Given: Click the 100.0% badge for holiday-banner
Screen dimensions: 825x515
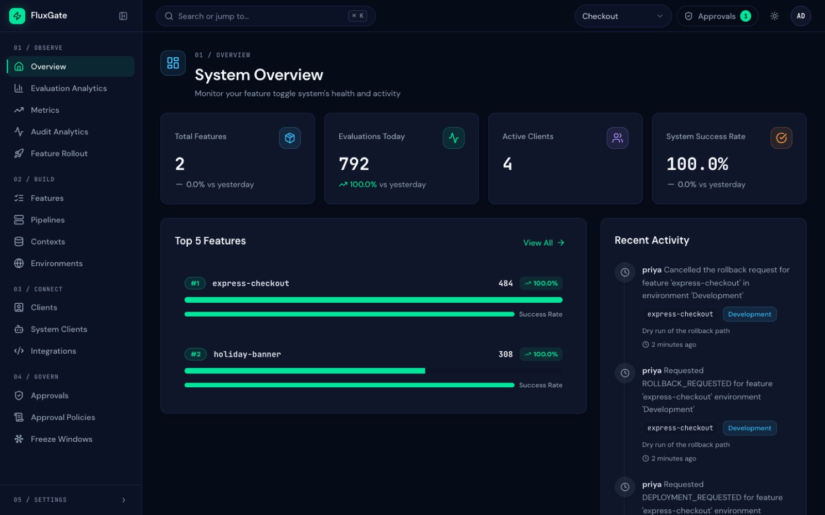Looking at the screenshot, I should tap(541, 354).
